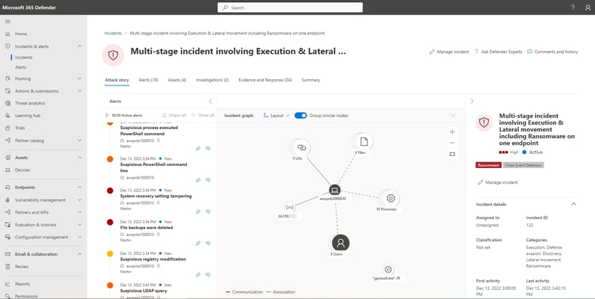Select the gpresult.exe process node
Screen dimensions: 595x299
(x=388, y=270)
